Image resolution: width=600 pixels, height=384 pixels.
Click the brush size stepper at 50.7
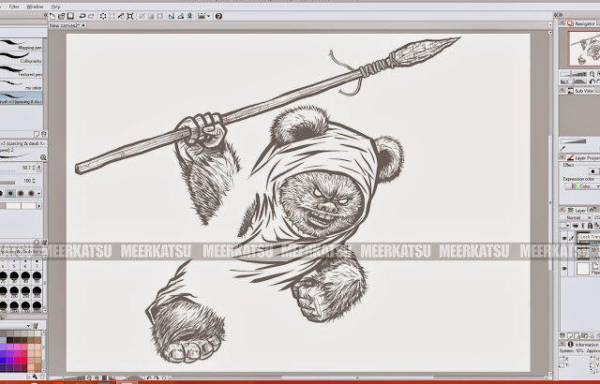[x=34, y=168]
